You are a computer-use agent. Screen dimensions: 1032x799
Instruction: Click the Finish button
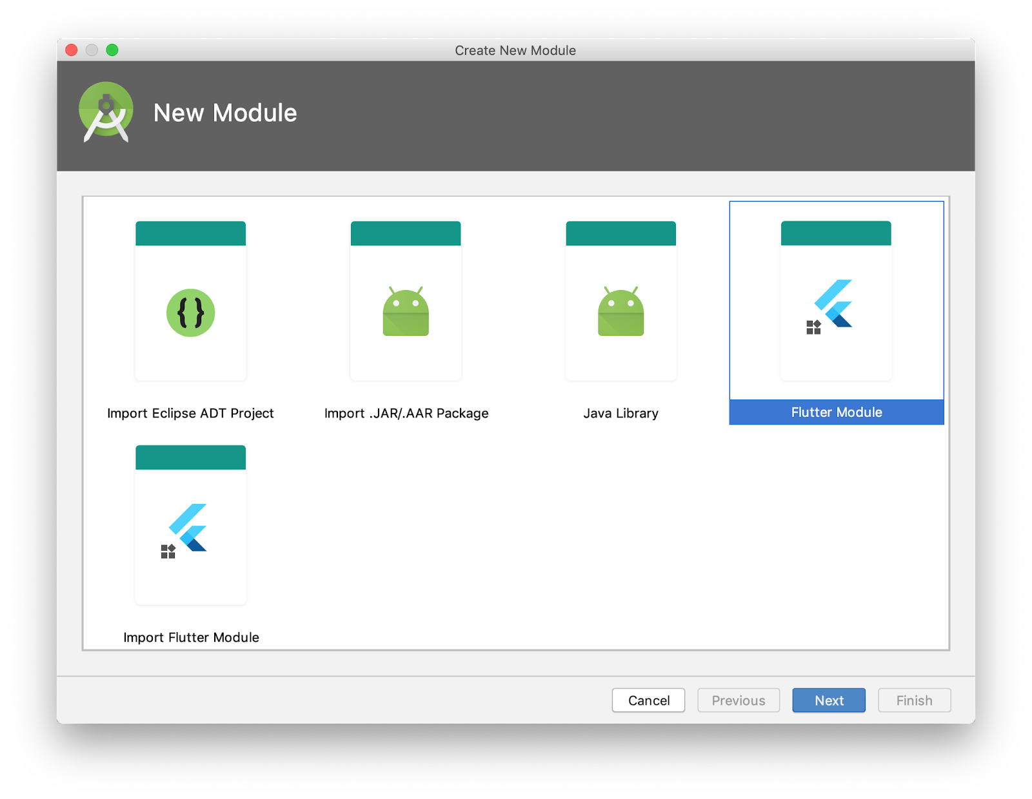click(x=914, y=700)
